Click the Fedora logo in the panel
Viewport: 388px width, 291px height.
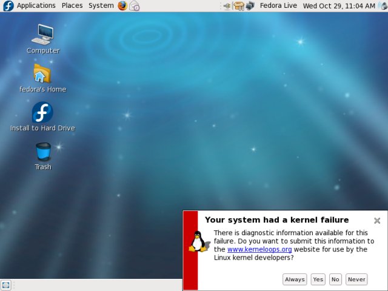click(8, 5)
